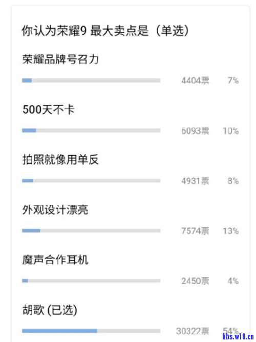Click the 4404票 vote count
Viewport: 256px width, 342px height.
point(195,80)
